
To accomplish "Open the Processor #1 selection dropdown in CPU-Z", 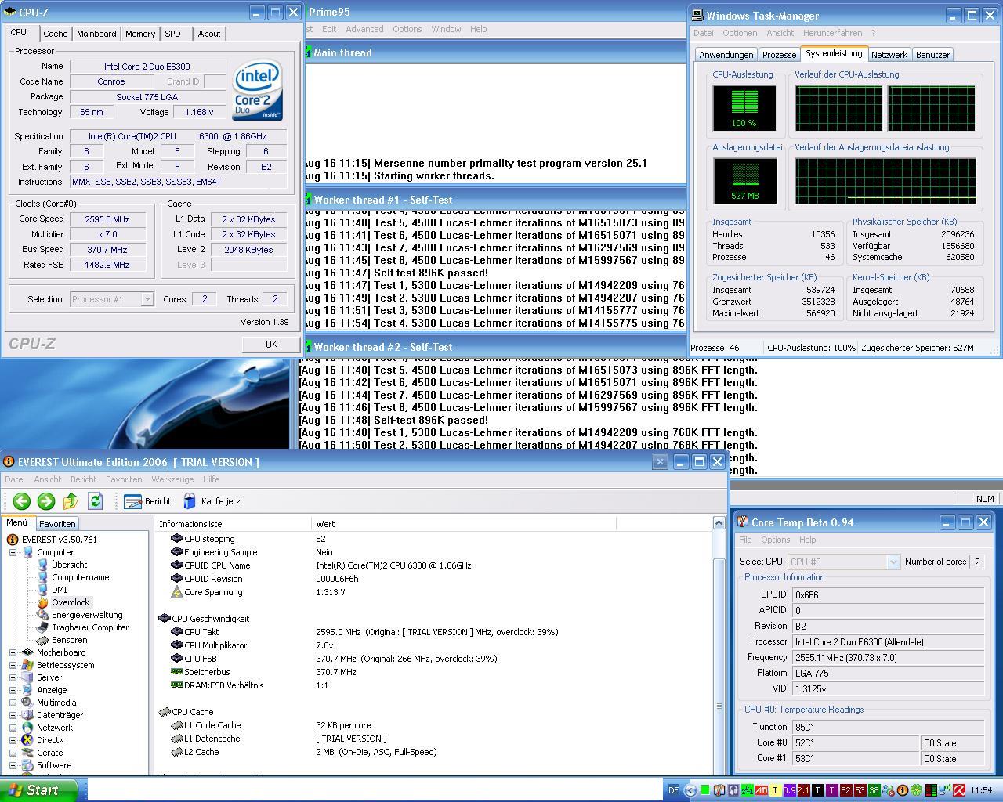I will [147, 299].
